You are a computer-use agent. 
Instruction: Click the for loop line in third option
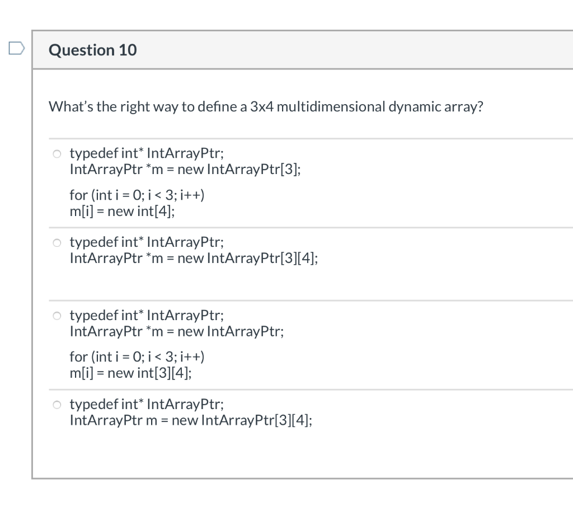(137, 356)
